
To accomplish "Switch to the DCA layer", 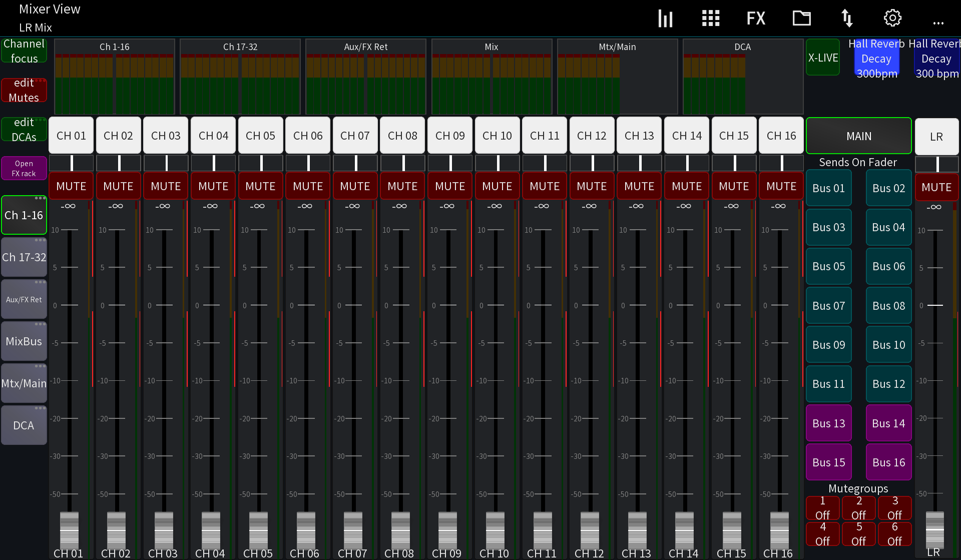I will [24, 425].
